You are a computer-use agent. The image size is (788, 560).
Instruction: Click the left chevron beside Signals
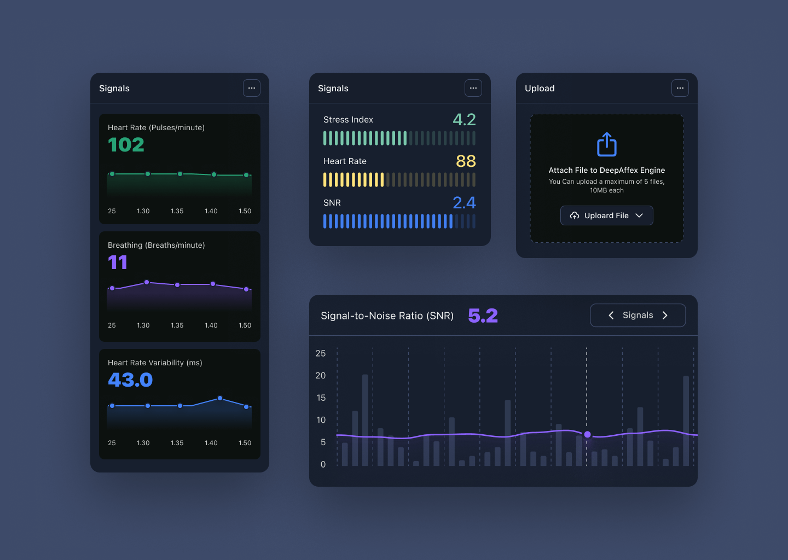pos(611,316)
